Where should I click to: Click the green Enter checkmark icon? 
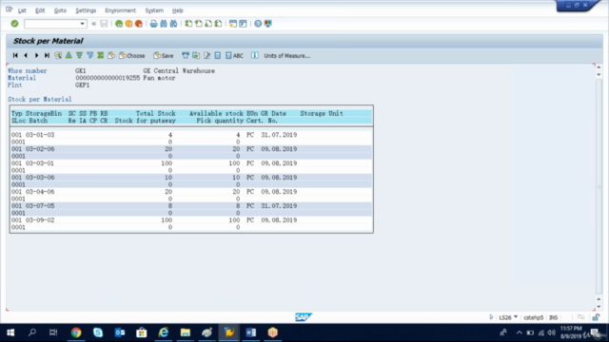click(x=15, y=24)
